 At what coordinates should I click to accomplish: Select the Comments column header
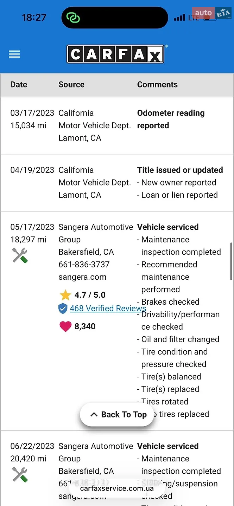157,85
